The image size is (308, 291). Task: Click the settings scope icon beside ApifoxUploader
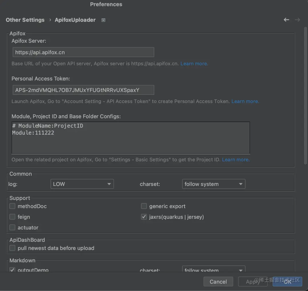pos(103,20)
